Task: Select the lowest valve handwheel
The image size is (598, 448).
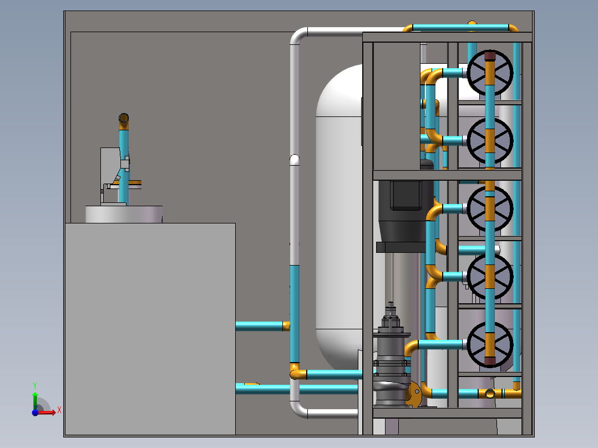Action: [x=490, y=345]
